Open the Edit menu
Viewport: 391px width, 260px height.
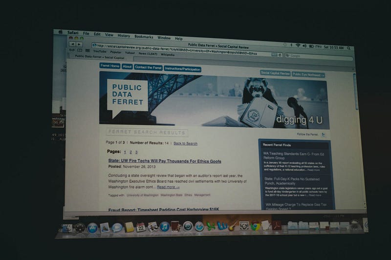click(97, 34)
